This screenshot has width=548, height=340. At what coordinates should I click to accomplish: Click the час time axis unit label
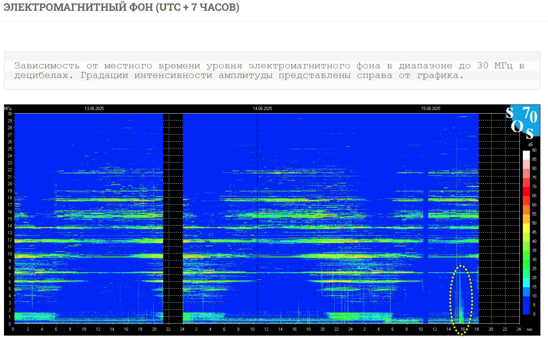click(x=530, y=329)
